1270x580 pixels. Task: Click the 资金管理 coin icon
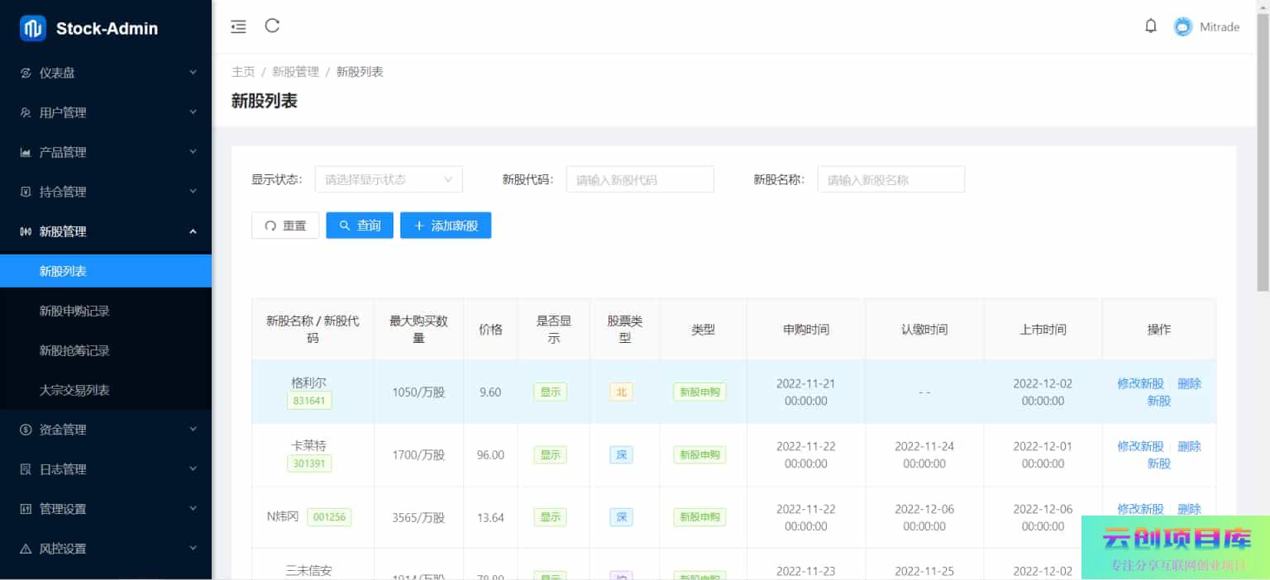pos(26,430)
